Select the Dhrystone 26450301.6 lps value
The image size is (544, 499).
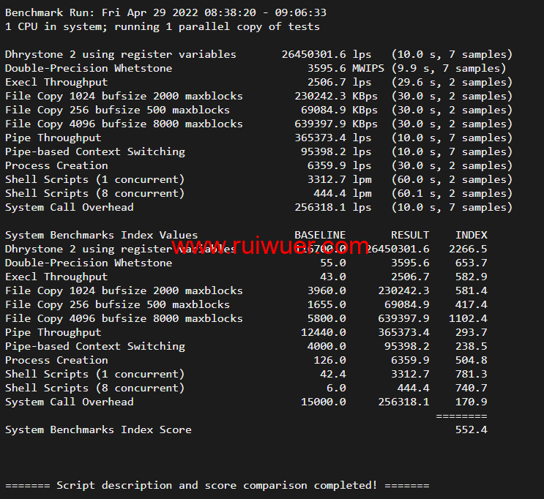coord(314,54)
